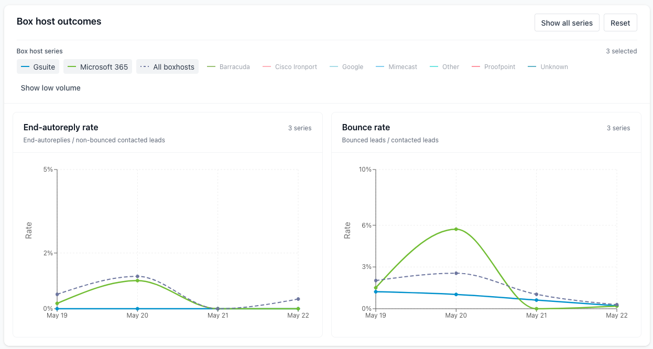This screenshot has width=653, height=349.
Task: Click All boxhosts May 22 point on End-autoreply chart
Action: coord(298,299)
